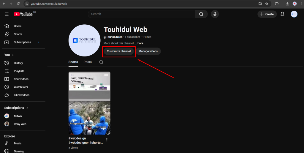
Task: Open account avatar menu in YouTube header
Action: [x=294, y=14]
